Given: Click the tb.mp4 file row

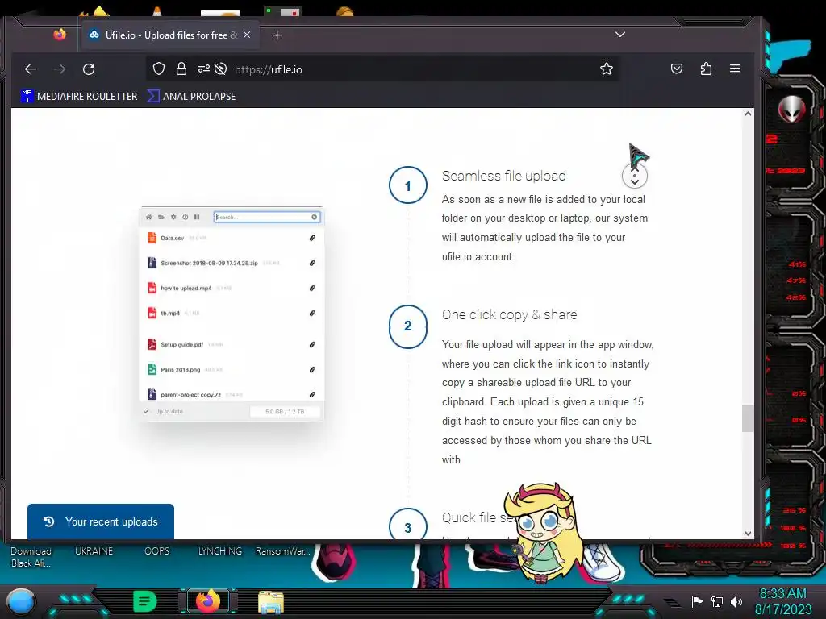Looking at the screenshot, I should [x=232, y=313].
